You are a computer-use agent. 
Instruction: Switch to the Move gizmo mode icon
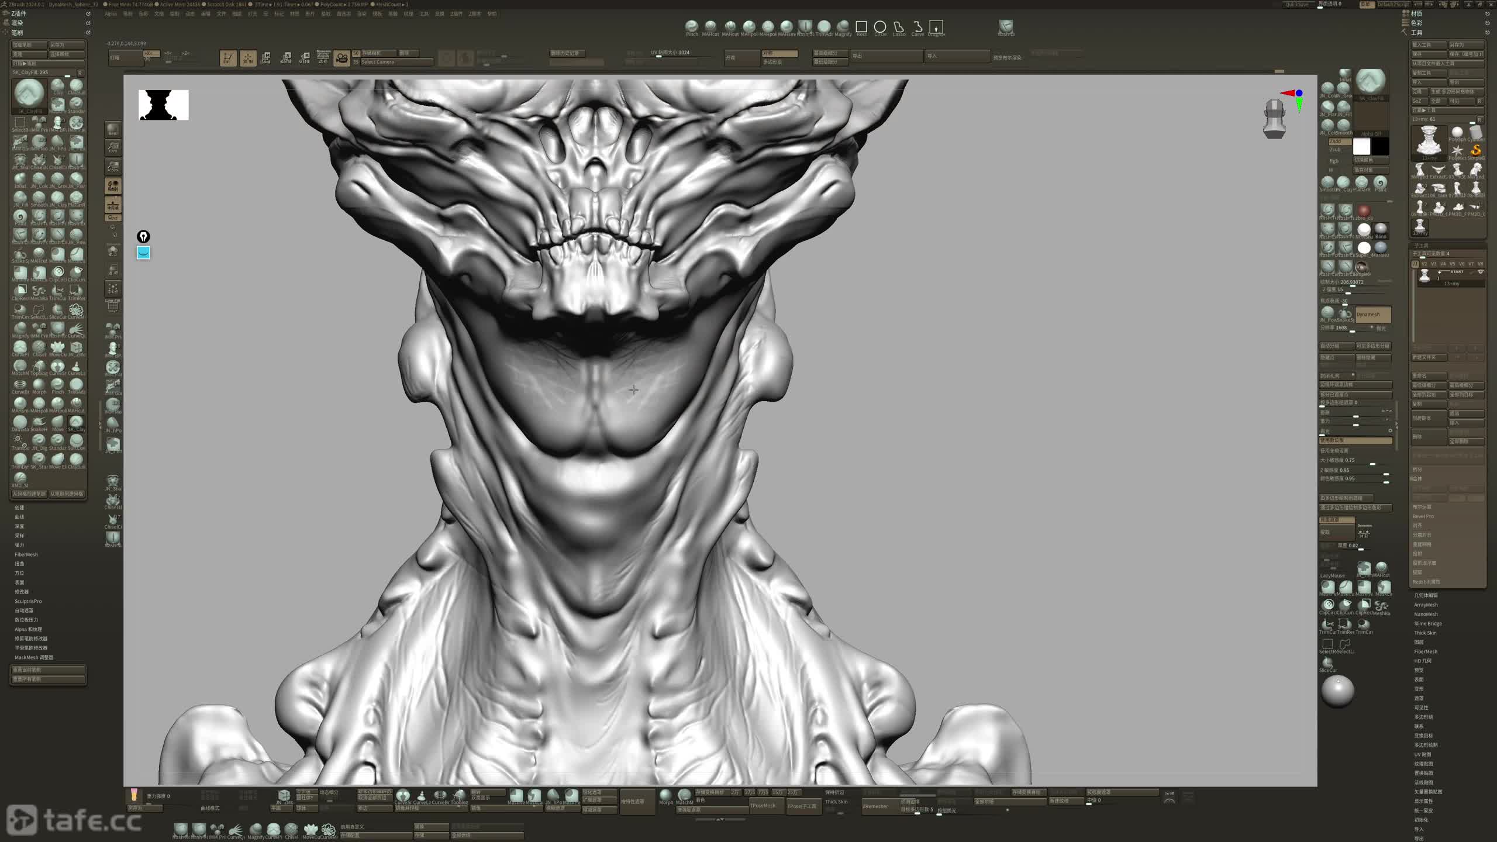coord(266,58)
